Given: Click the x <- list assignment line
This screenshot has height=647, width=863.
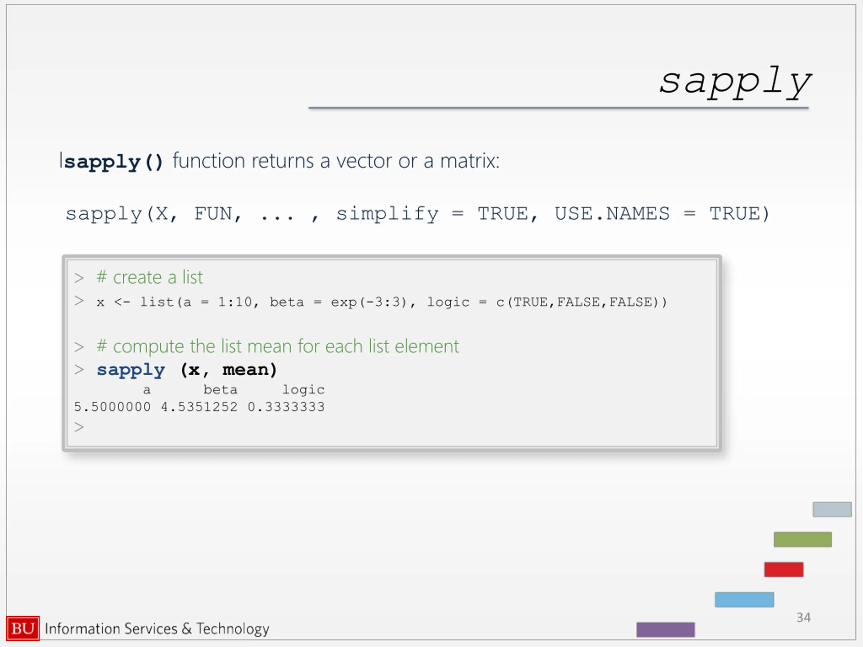Looking at the screenshot, I should [x=382, y=302].
